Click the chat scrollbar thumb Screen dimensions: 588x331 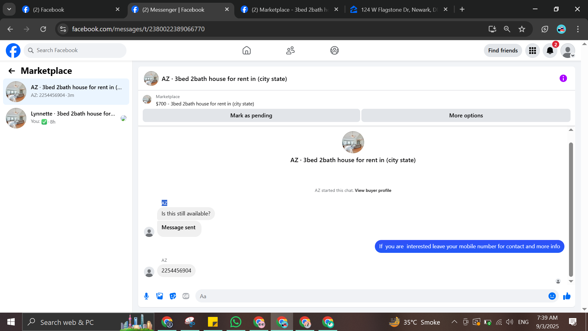(x=571, y=209)
